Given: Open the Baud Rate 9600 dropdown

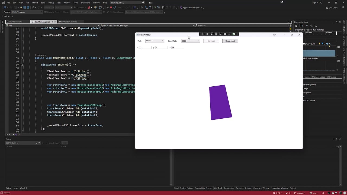Looking at the screenshot, I should [191, 41].
